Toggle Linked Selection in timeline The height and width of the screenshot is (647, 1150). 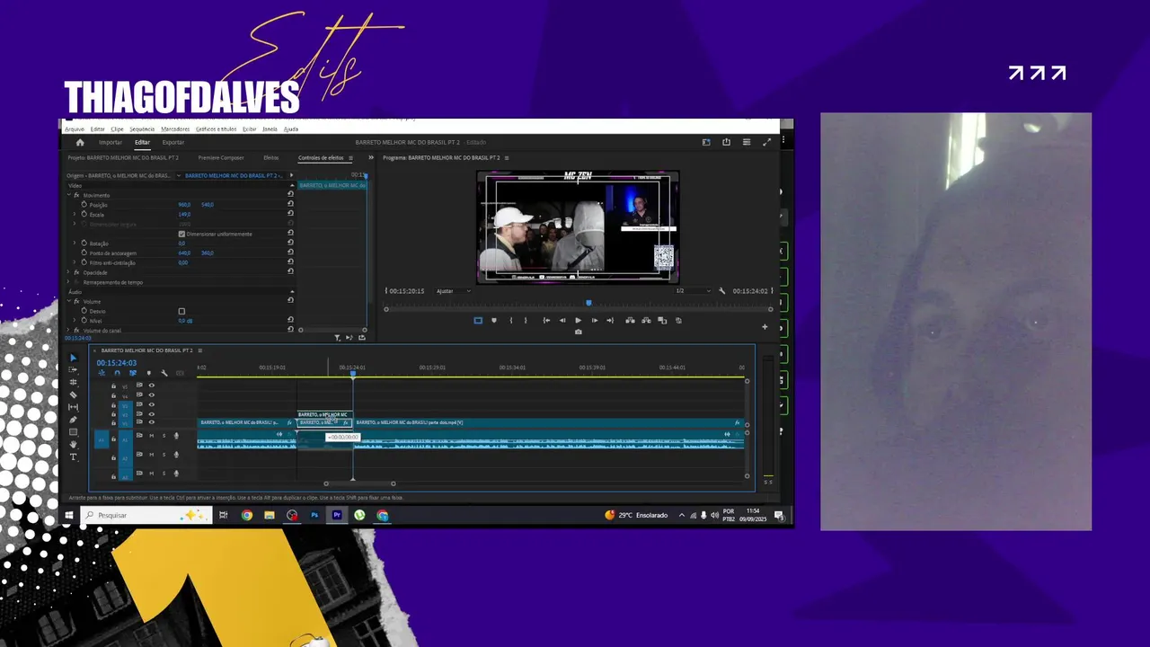click(133, 373)
